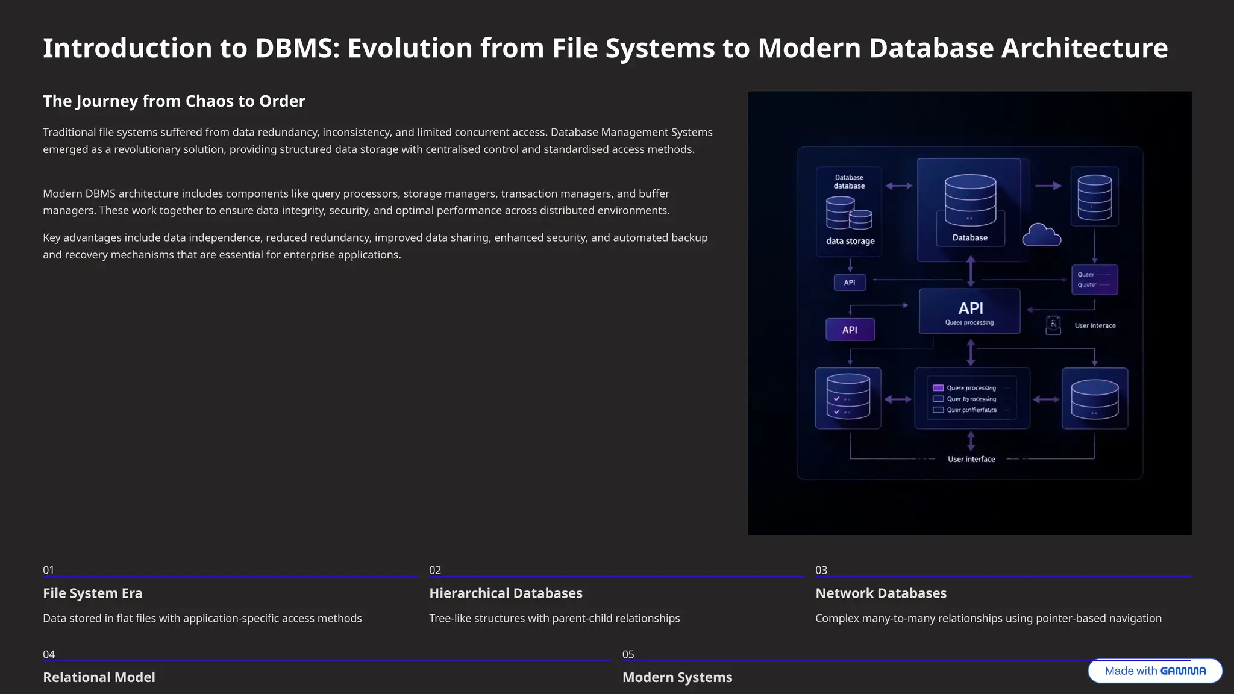
Task: Open the Made with Gamma badge
Action: [1154, 671]
